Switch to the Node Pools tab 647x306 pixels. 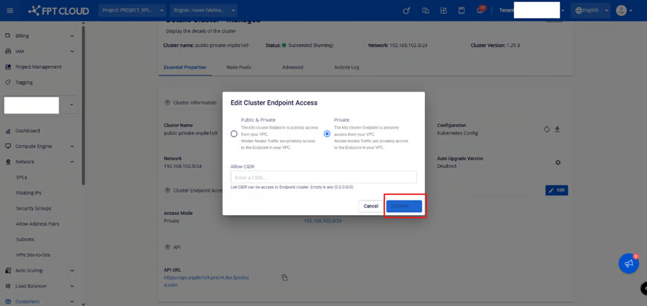point(238,68)
